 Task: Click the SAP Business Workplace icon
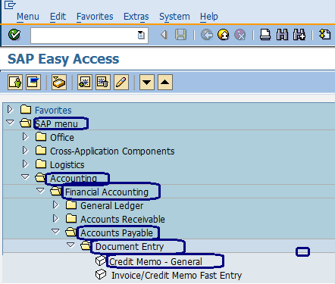point(59,82)
